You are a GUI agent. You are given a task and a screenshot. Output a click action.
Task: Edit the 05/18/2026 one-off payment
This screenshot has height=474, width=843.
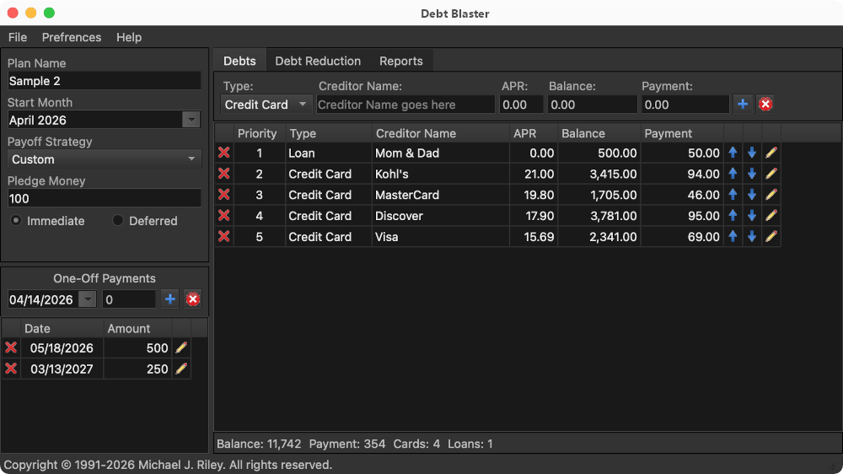181,347
